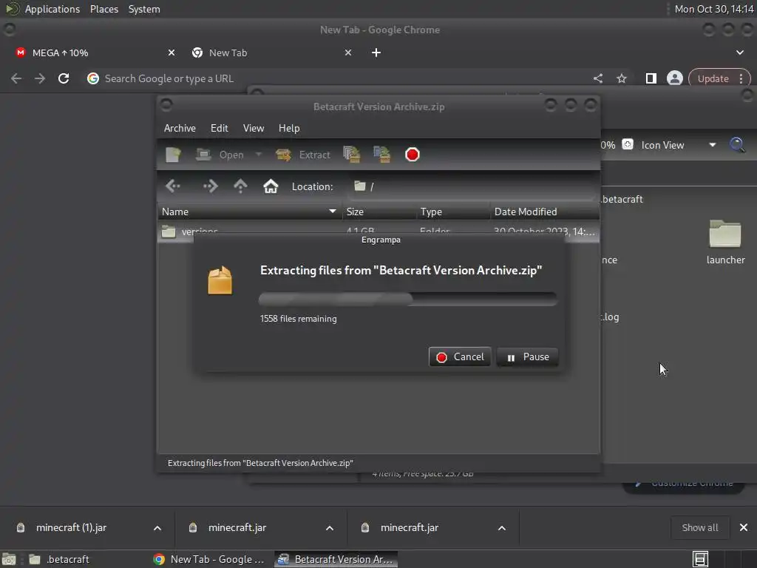
Task: Close the New Tab tab
Action: pyautogui.click(x=348, y=53)
